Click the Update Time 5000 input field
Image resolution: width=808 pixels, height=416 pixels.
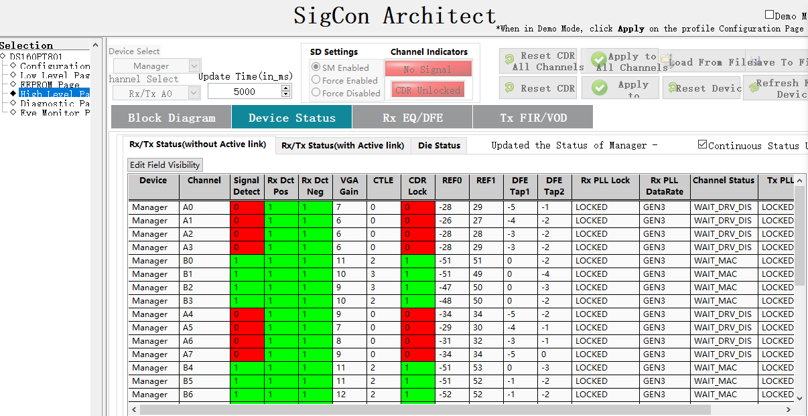245,92
